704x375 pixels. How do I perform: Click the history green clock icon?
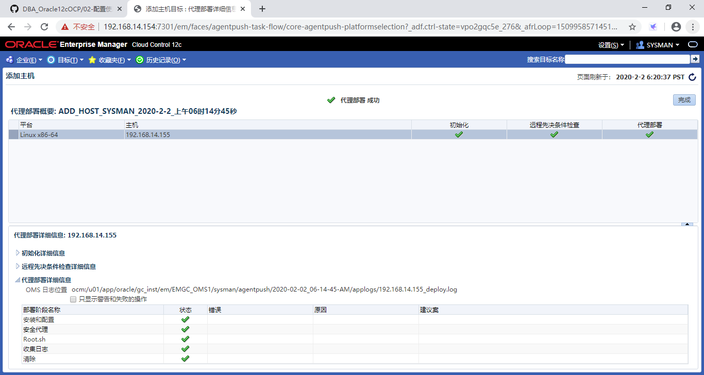[x=140, y=60]
